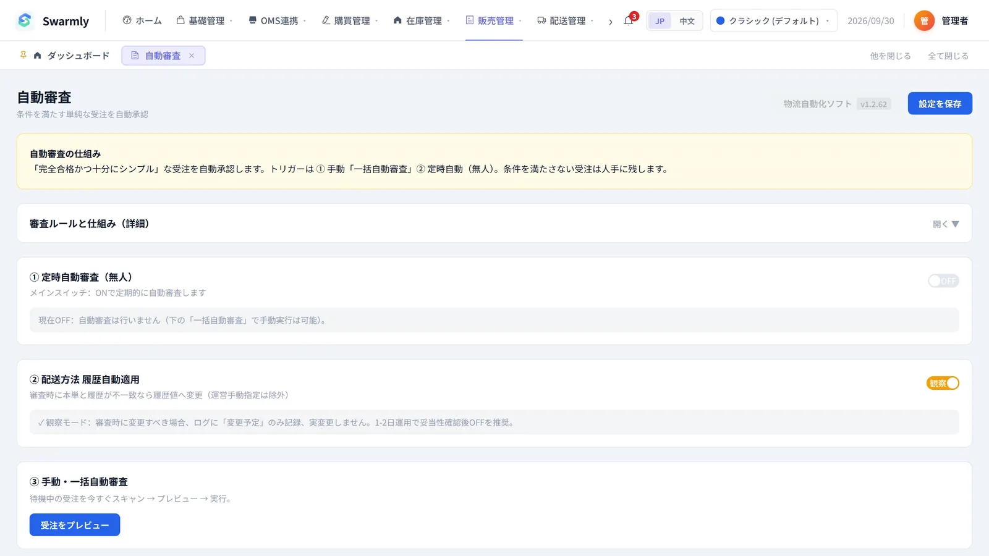This screenshot has width=989, height=556.
Task: Click the 販売管理 document icon
Action: pos(470,20)
